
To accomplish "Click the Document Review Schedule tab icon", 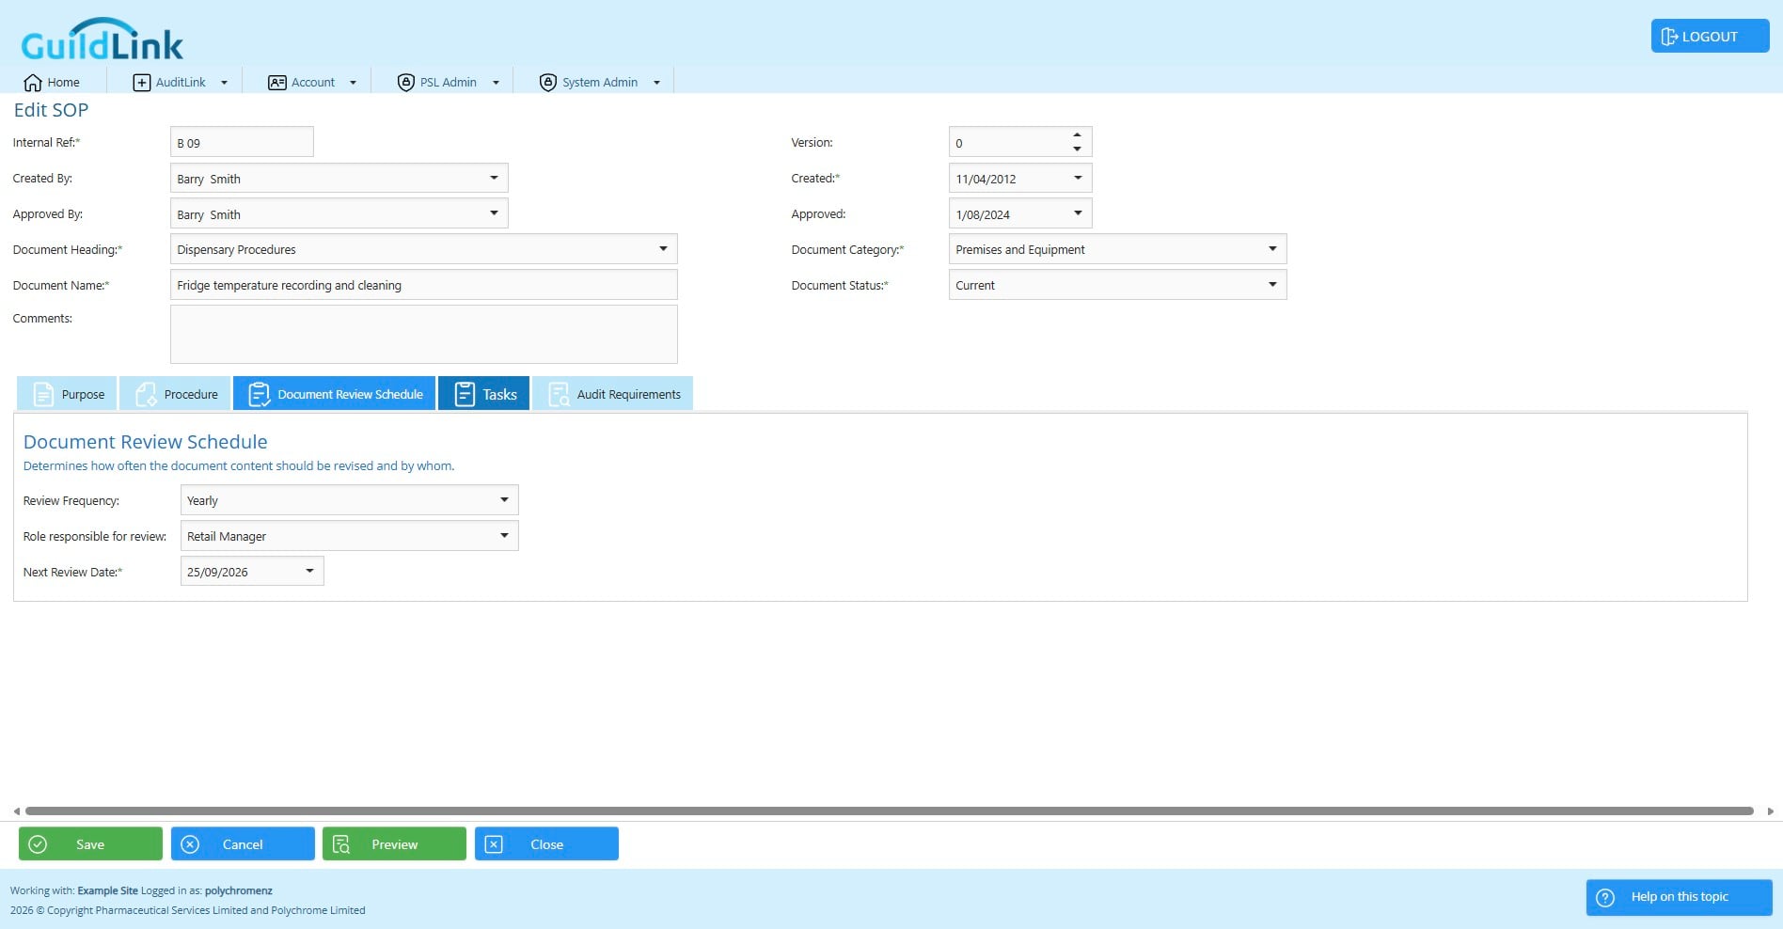I will pos(259,394).
